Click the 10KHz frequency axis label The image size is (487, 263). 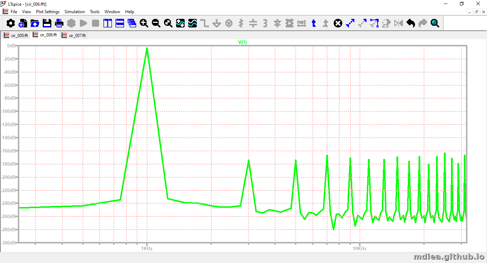tap(359, 248)
